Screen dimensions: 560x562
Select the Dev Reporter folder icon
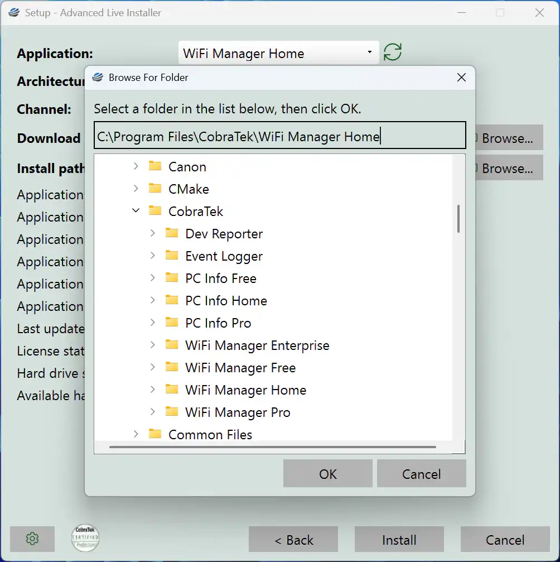(172, 233)
